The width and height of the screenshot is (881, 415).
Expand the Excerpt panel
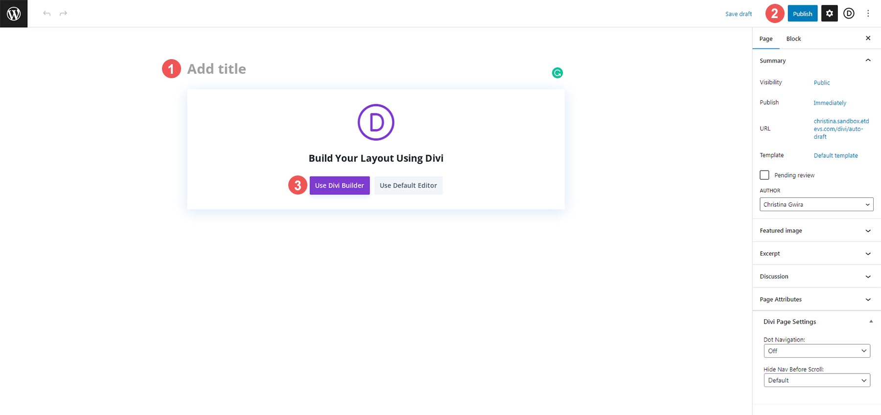click(x=816, y=254)
